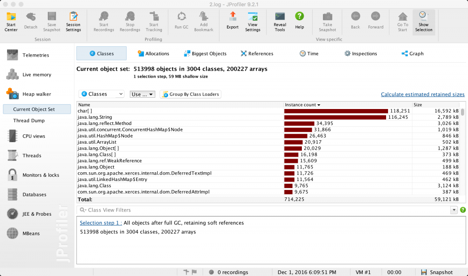The image size is (468, 276).
Task: Open the Class View Filters dropdown arrow
Action: (x=453, y=210)
